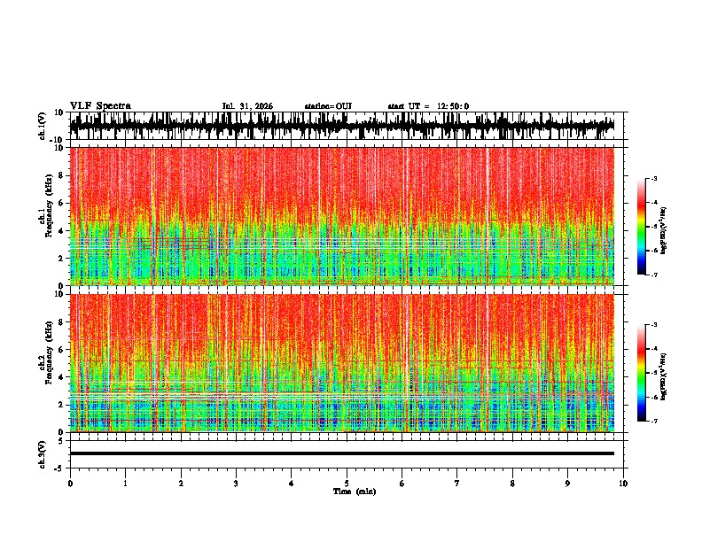Click time-axis tick label "10"
This screenshot has height=542, width=702.
click(x=623, y=484)
